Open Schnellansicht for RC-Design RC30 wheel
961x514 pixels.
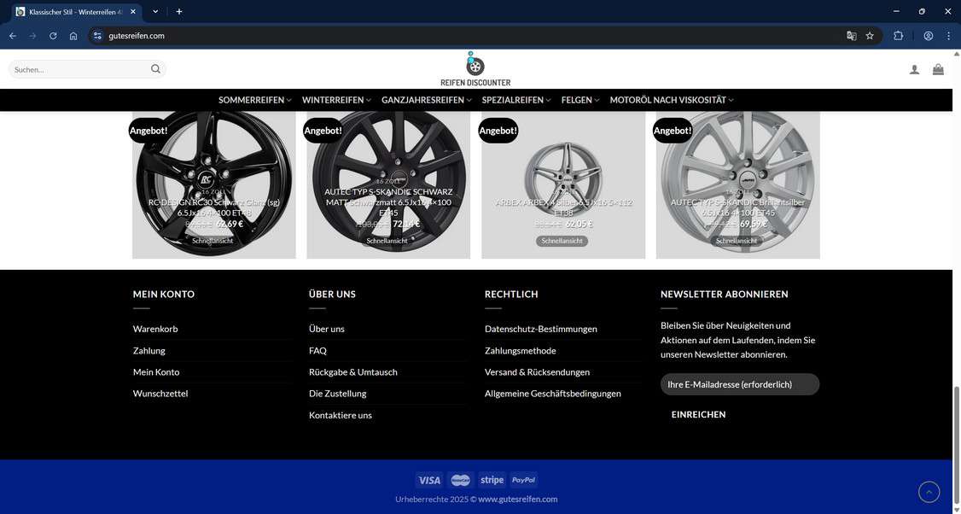[x=213, y=241]
